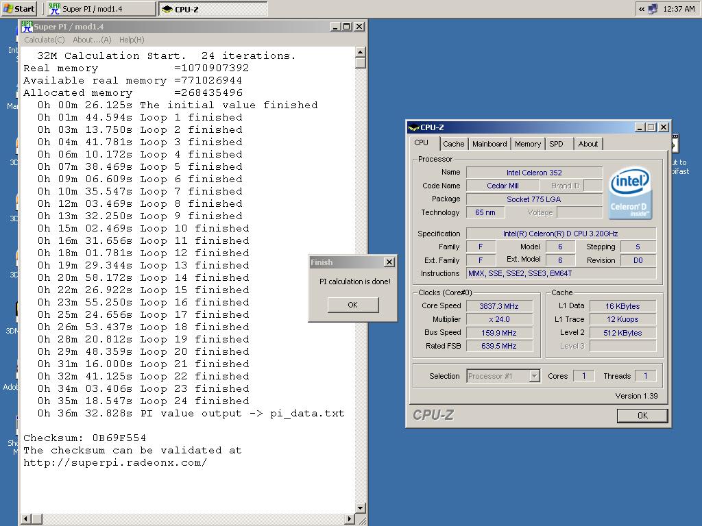
Task: Open the Processor #1 selection dropdown
Action: (503, 376)
